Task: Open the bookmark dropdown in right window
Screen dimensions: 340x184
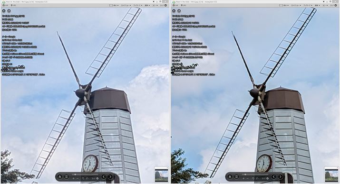Action: 308,5
